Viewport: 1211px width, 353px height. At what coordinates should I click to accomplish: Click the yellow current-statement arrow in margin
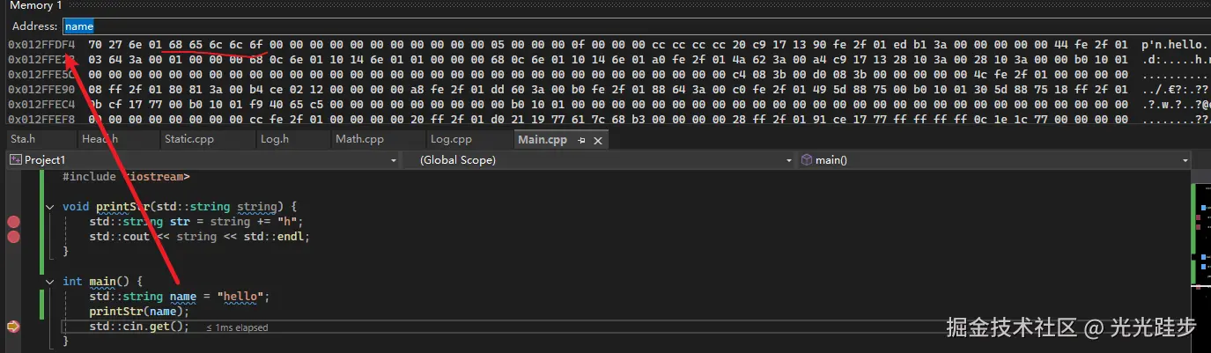click(x=13, y=327)
